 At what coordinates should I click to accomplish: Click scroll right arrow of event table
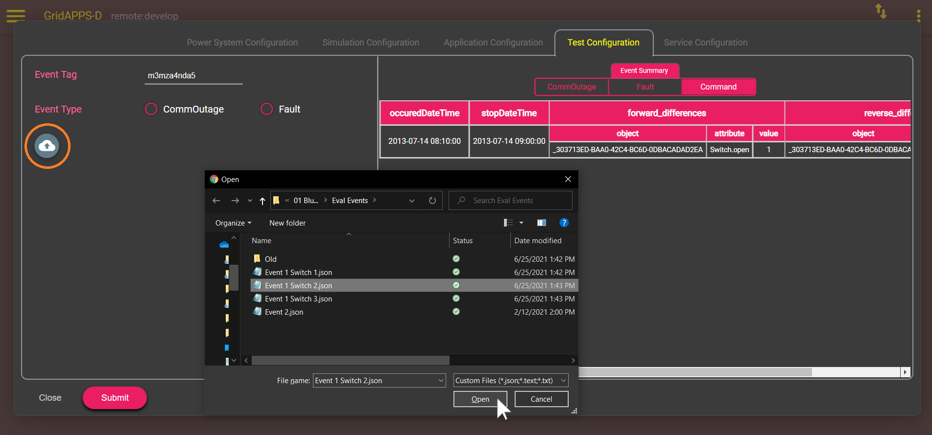coord(905,372)
